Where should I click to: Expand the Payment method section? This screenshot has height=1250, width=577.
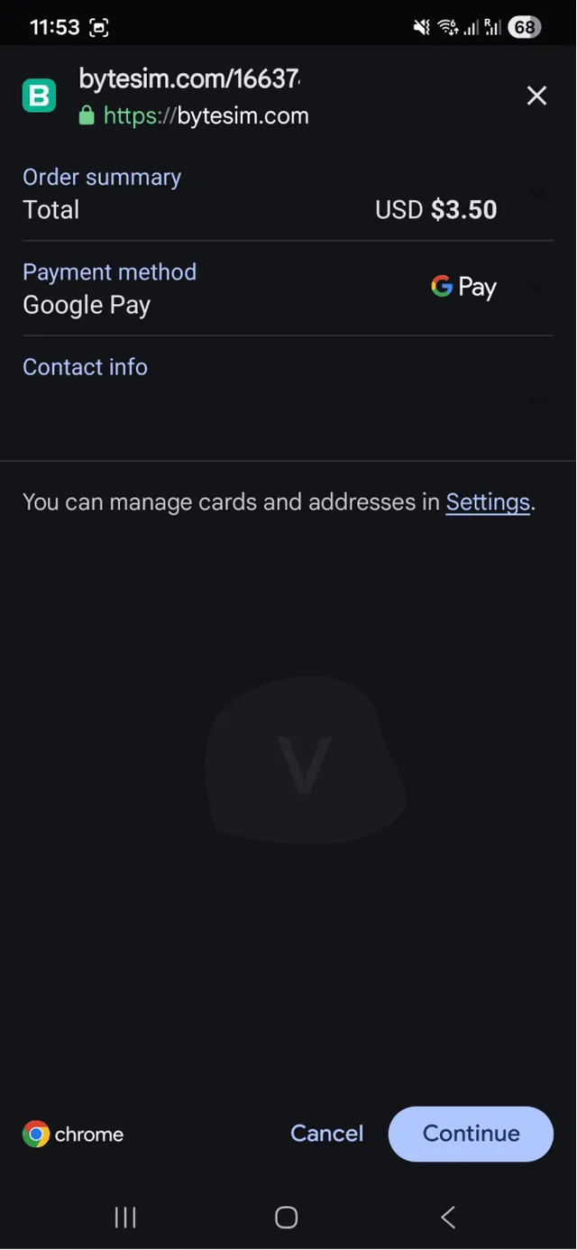537,288
